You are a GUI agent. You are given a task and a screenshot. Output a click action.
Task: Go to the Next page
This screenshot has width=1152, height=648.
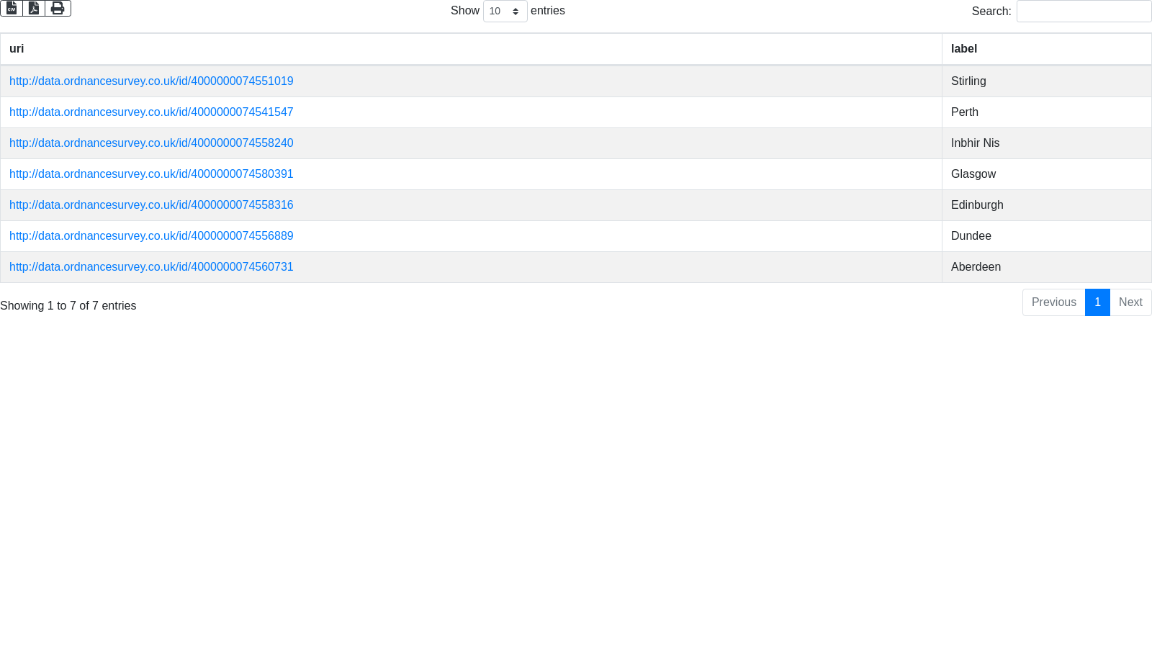coord(1130,302)
